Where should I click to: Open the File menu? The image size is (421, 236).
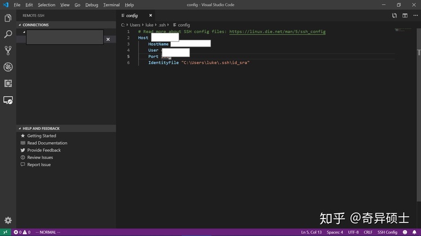[17, 5]
